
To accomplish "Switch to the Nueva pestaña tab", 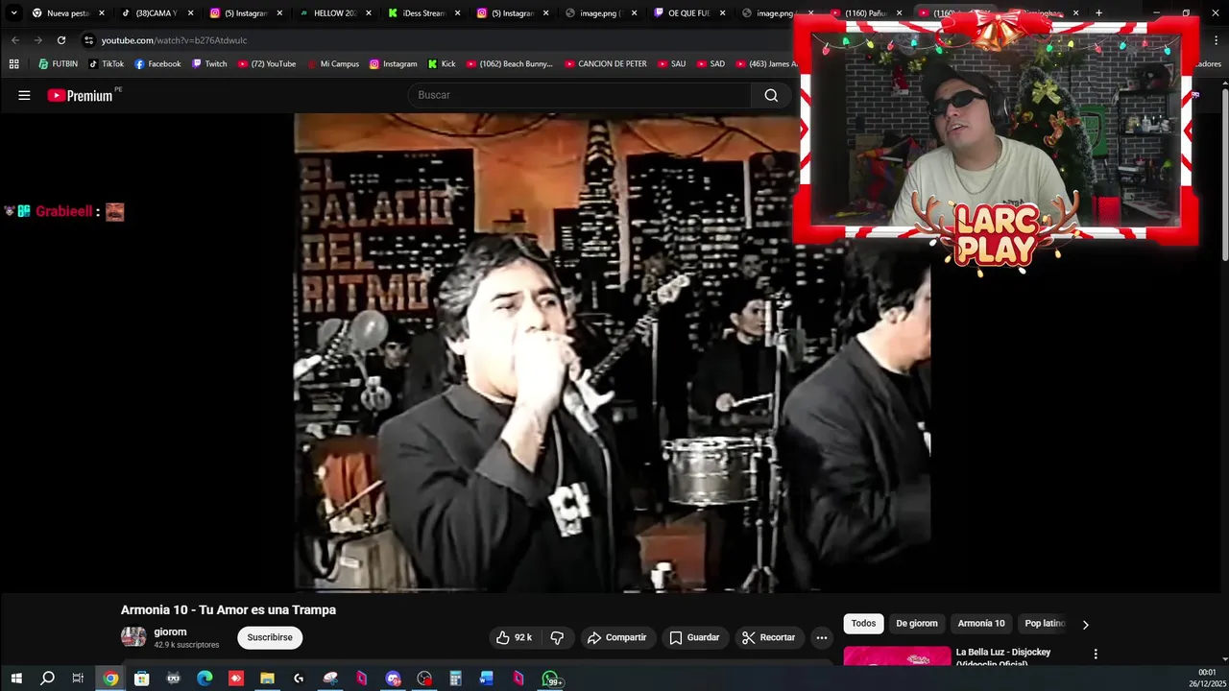I will (68, 13).
